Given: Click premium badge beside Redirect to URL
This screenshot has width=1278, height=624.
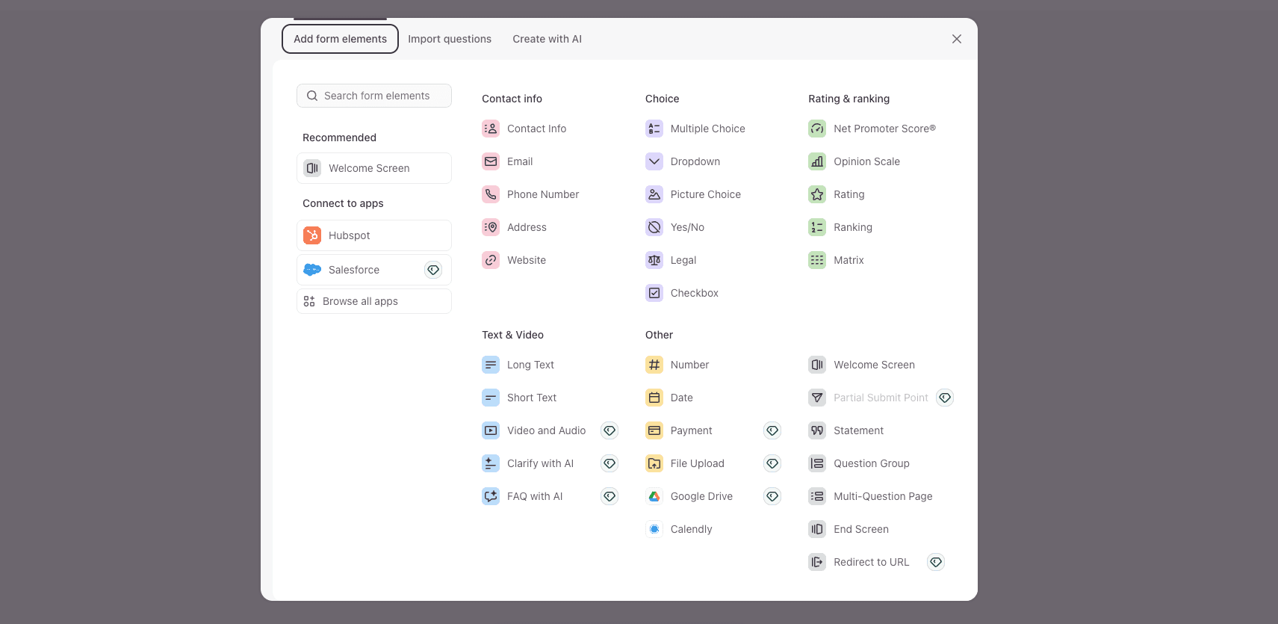Looking at the screenshot, I should pos(936,562).
